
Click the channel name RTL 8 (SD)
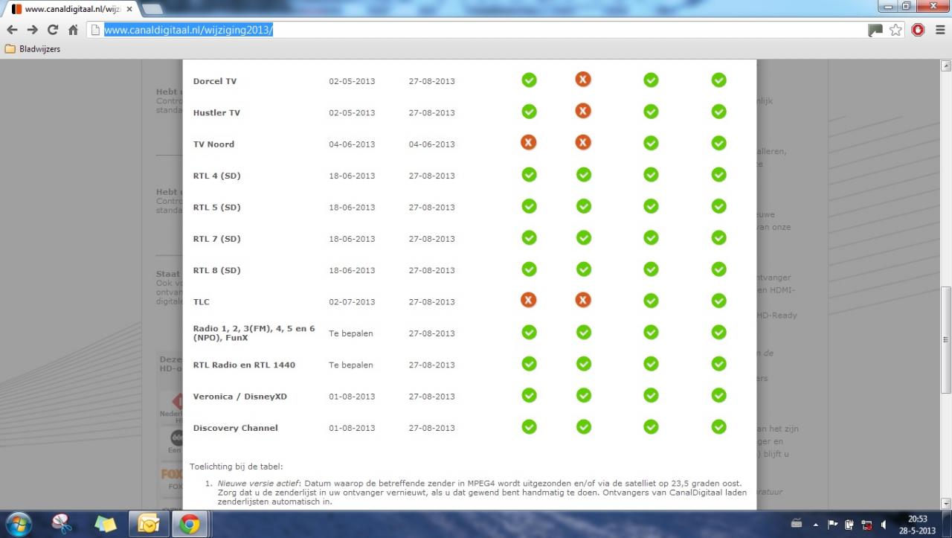coord(216,270)
